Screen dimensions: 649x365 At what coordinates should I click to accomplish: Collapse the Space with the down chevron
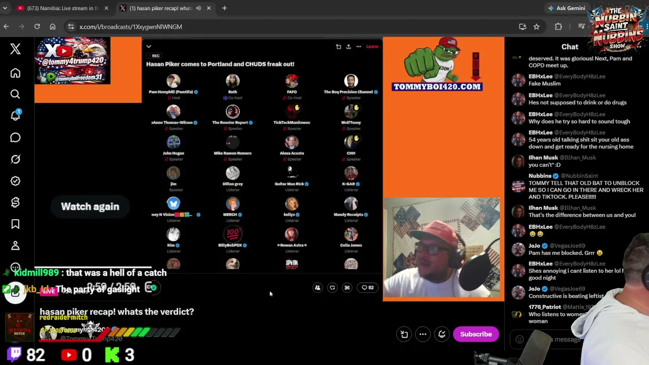pyautogui.click(x=149, y=47)
